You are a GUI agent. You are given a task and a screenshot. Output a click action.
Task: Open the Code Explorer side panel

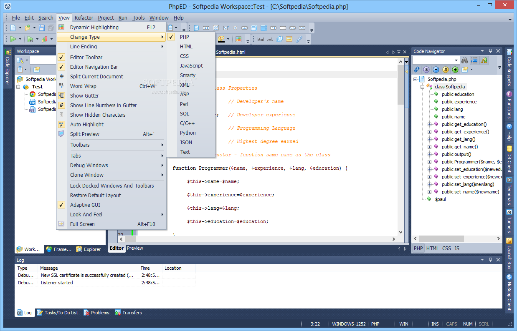coord(8,68)
